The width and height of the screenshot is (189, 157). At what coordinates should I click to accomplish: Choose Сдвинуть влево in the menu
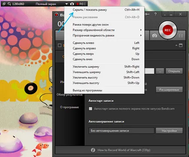105,43
